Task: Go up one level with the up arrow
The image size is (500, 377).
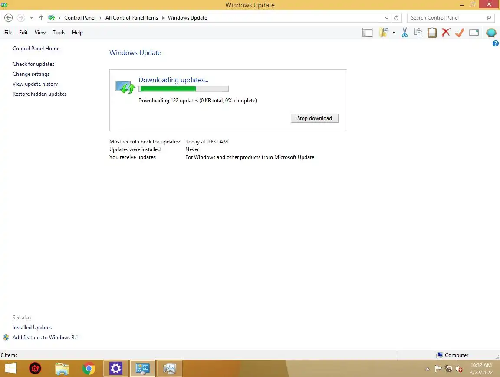Action: click(41, 18)
